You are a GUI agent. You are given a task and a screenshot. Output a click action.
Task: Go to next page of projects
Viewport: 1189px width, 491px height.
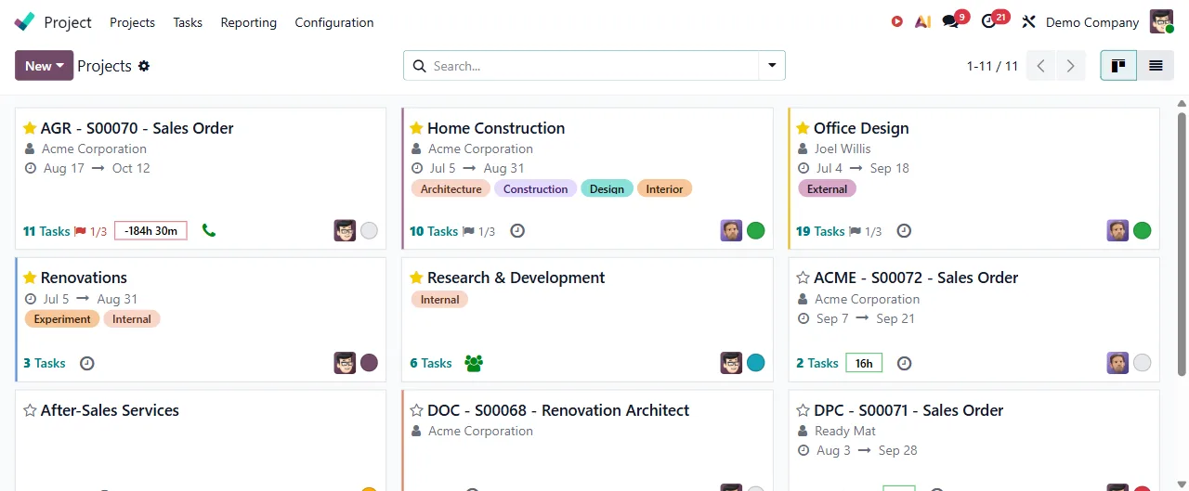click(1070, 65)
